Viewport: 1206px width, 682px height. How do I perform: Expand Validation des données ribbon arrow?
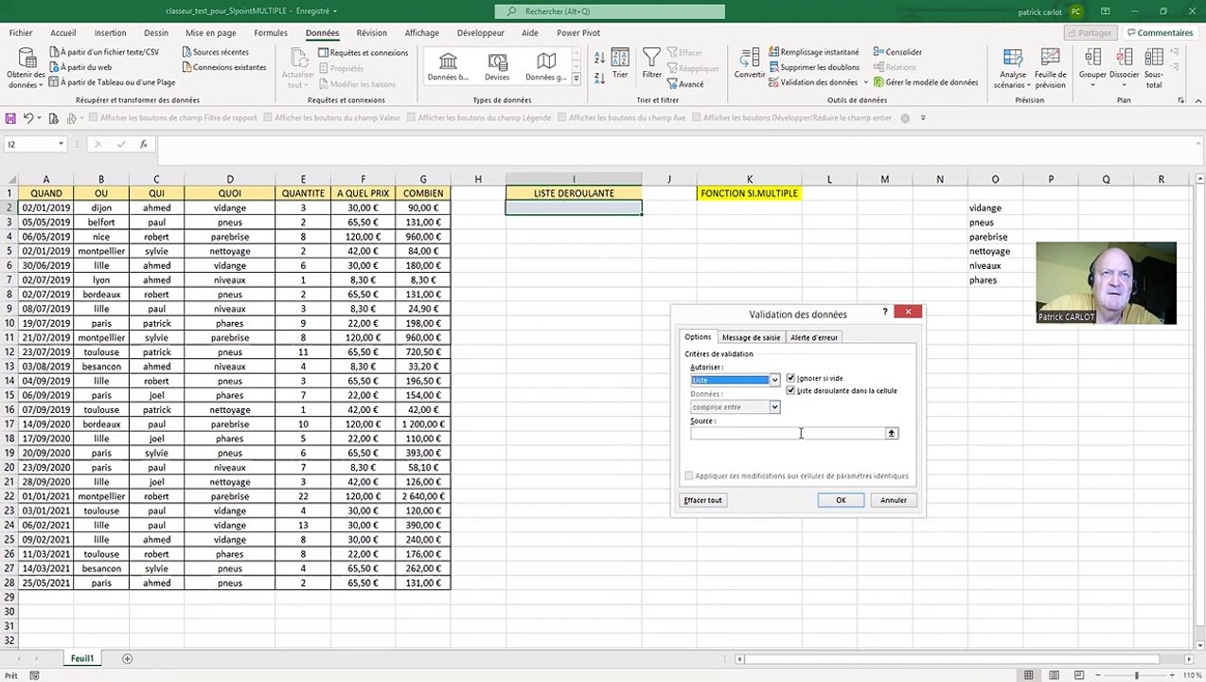pyautogui.click(x=865, y=82)
